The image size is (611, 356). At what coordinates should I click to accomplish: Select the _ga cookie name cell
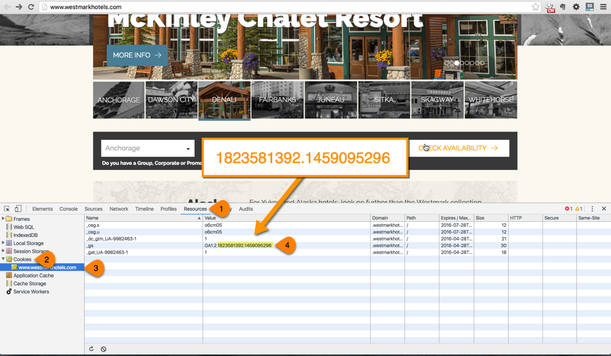[144, 245]
